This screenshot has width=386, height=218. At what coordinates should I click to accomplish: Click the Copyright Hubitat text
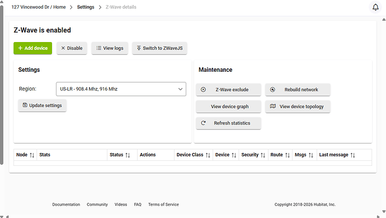(x=305, y=205)
